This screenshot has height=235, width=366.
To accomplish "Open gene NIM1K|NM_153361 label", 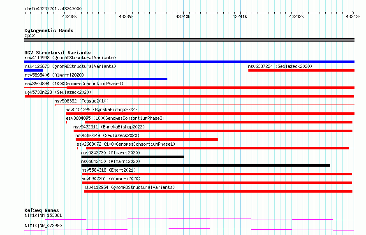I will click(43, 215).
